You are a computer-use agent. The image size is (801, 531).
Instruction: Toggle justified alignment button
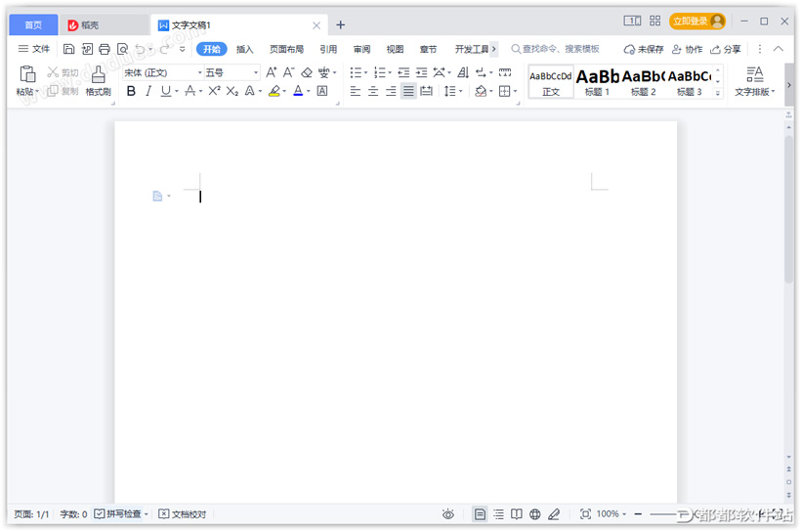[408, 92]
